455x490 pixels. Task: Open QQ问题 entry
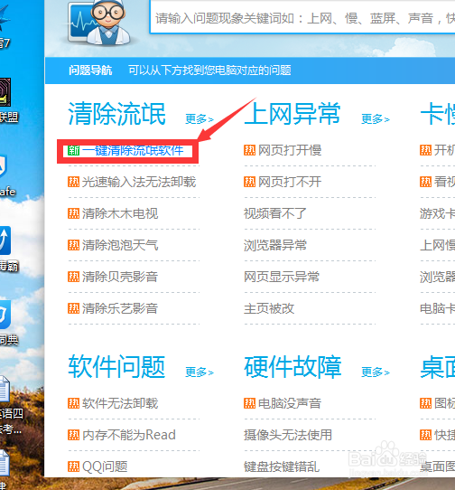tap(105, 466)
